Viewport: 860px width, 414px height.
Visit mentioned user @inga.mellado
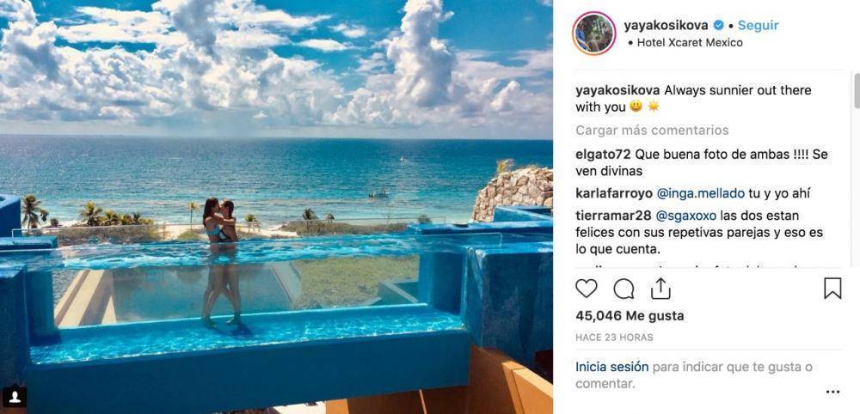(701, 193)
